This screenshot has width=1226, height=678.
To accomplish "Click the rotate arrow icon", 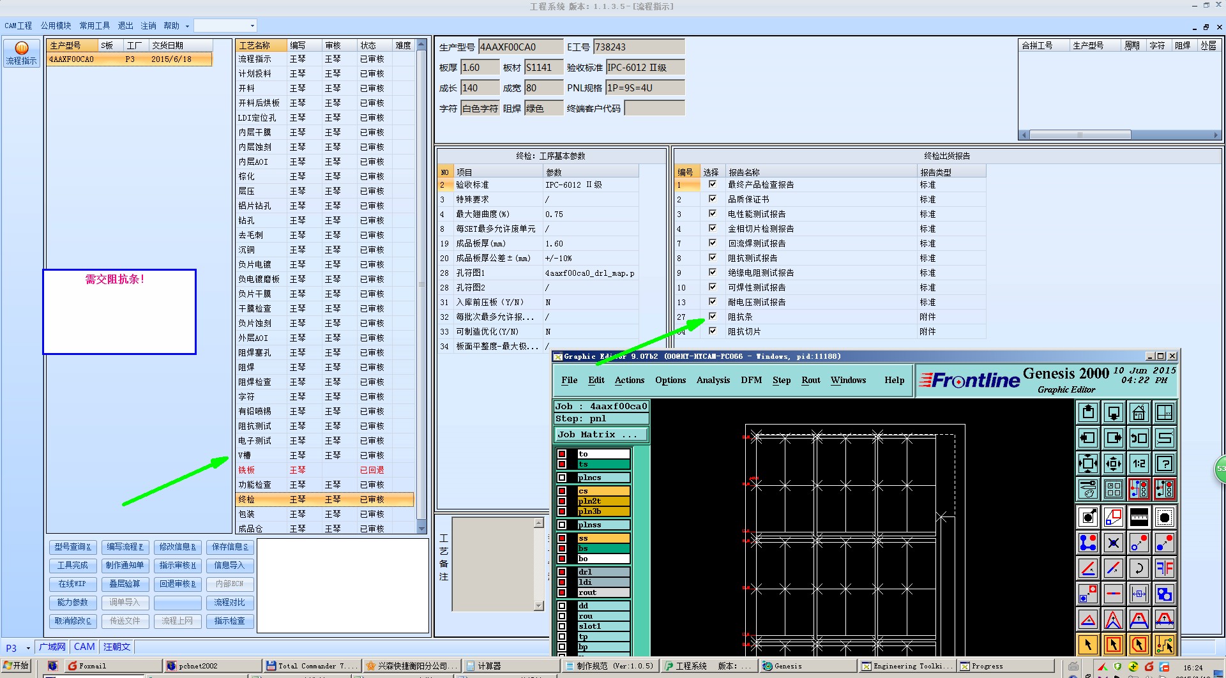I will [x=1139, y=568].
